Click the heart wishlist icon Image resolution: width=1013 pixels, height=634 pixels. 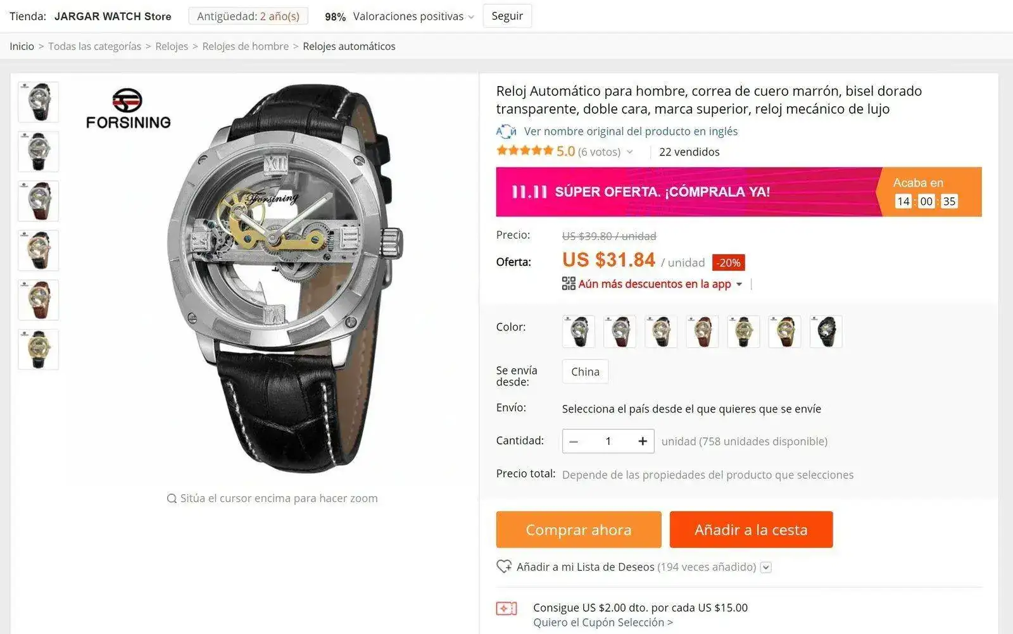coord(504,566)
